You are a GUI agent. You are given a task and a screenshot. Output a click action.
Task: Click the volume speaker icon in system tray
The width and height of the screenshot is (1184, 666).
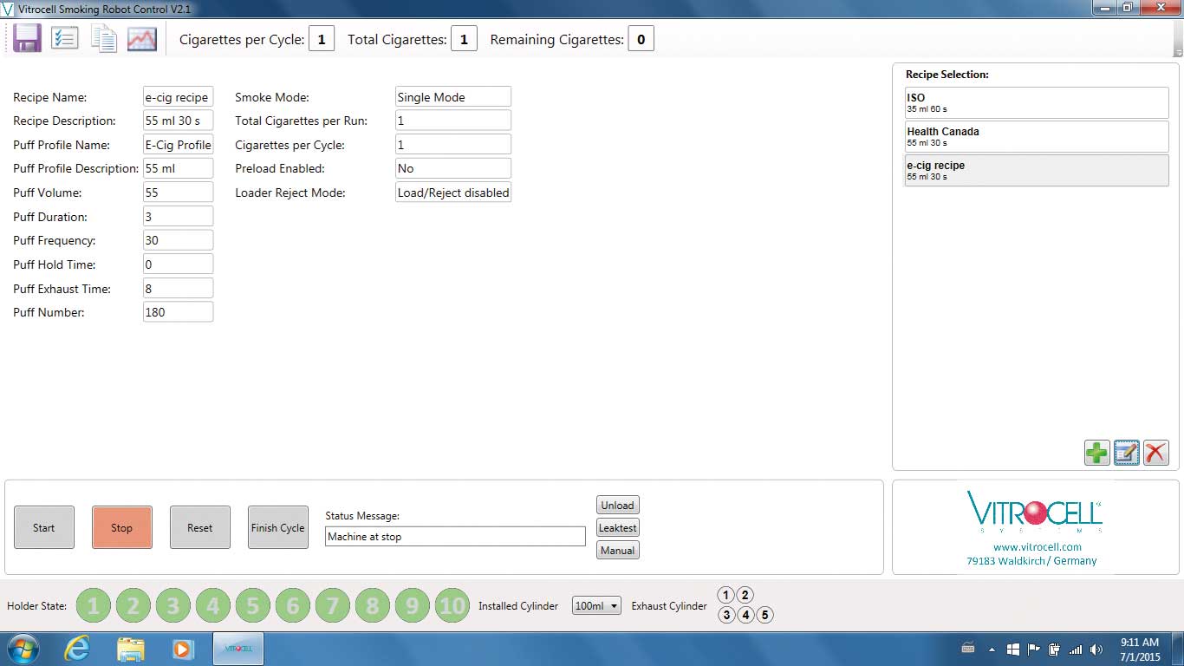click(1096, 650)
